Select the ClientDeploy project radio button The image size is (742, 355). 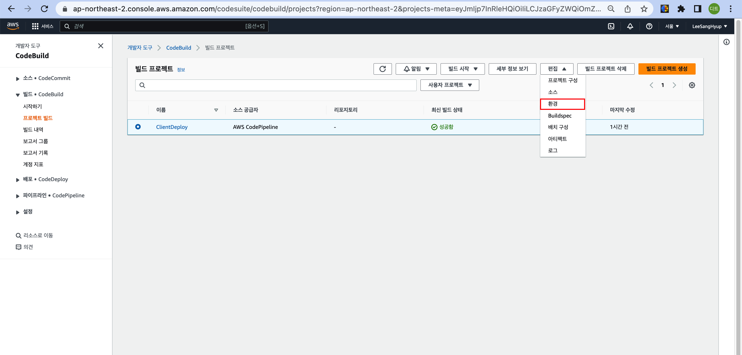138,127
